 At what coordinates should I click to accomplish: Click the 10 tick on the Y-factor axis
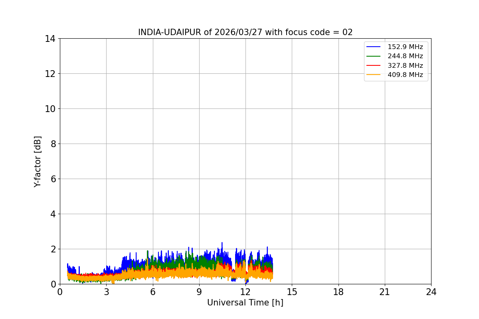(x=50, y=109)
